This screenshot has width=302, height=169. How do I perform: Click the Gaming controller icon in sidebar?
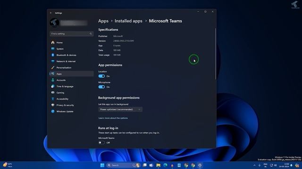point(53,92)
